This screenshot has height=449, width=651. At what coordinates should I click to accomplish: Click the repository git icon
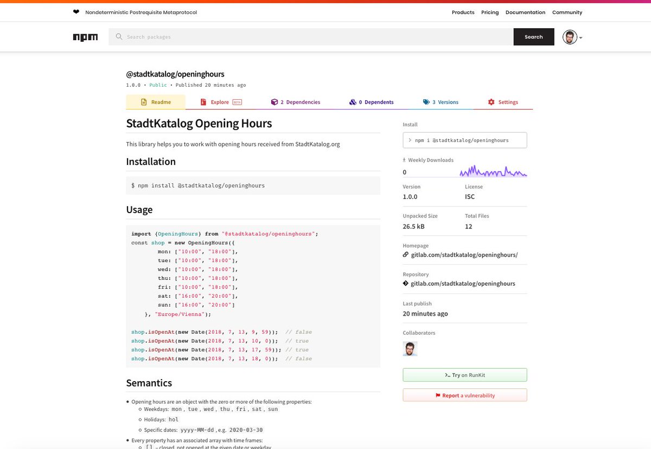406,284
